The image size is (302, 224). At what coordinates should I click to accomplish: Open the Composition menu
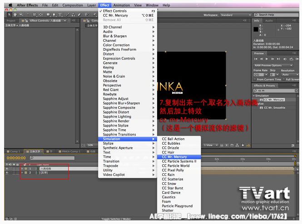[72, 5]
